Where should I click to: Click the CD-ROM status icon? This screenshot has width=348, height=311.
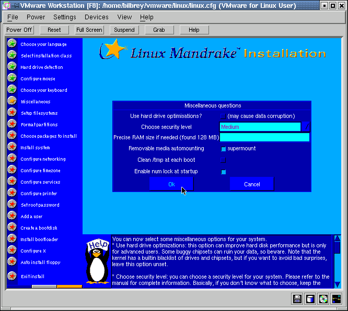pyautogui.click(x=323, y=299)
